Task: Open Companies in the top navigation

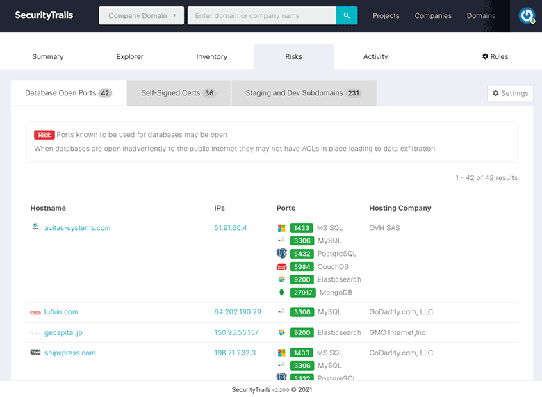Action: [433, 15]
